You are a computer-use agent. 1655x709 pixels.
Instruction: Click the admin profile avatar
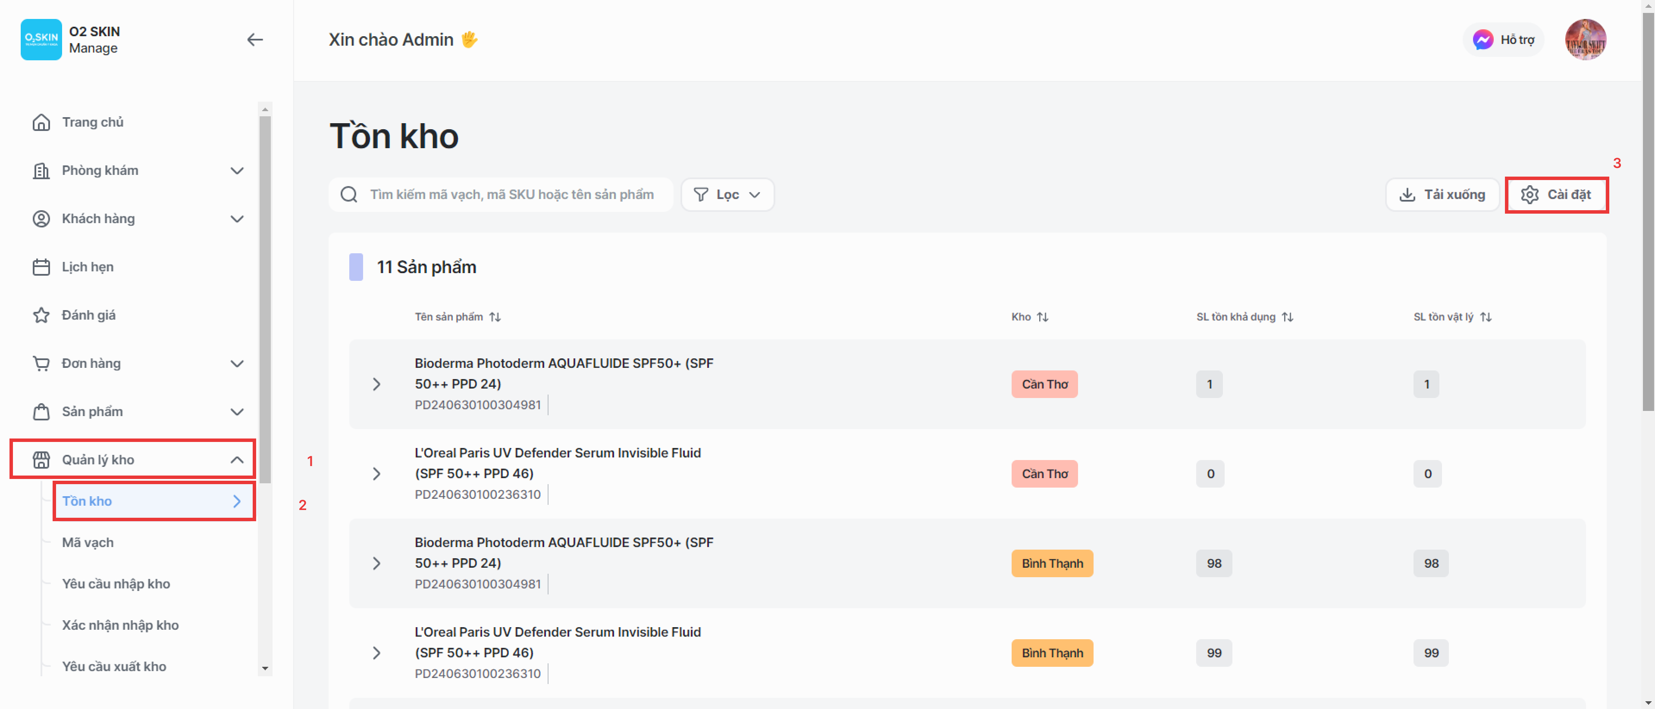pos(1585,40)
